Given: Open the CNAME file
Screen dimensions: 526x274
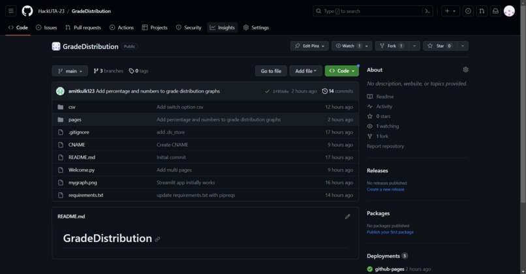Looking at the screenshot, I should (77, 145).
